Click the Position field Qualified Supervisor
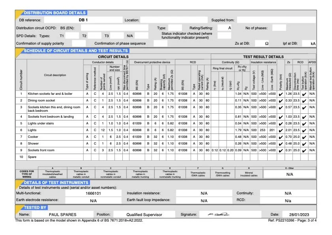 click(144, 214)
